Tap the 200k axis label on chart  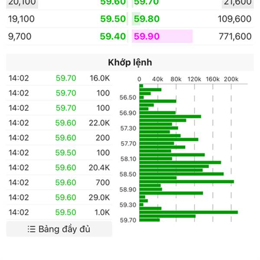[x=231, y=79]
